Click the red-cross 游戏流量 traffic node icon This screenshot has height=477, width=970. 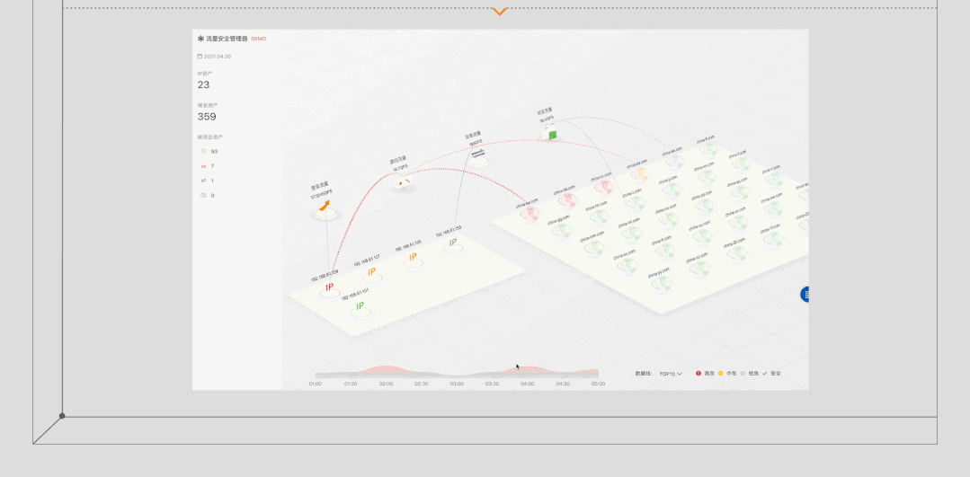click(404, 182)
